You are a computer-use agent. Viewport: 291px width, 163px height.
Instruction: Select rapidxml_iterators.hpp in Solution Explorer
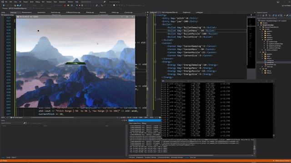click(x=276, y=44)
